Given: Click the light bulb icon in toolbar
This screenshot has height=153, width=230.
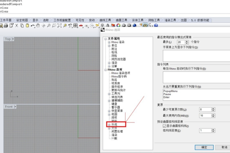Looking at the screenshot, I should click(x=103, y=26).
